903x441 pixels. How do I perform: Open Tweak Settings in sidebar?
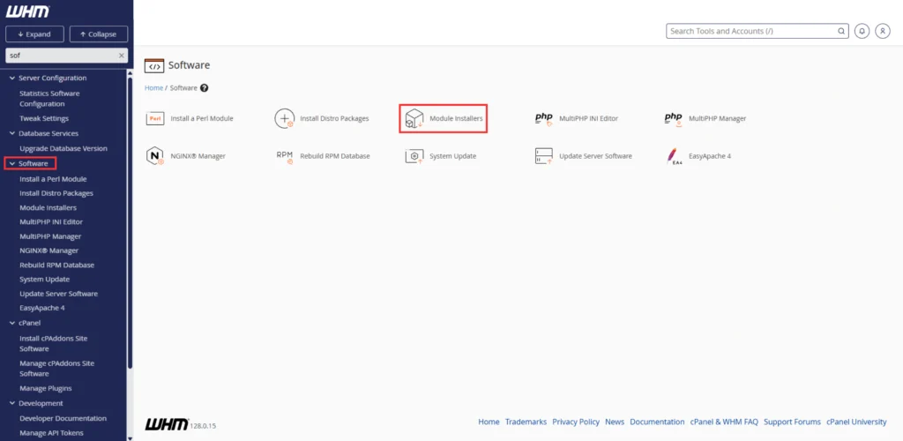pos(44,118)
